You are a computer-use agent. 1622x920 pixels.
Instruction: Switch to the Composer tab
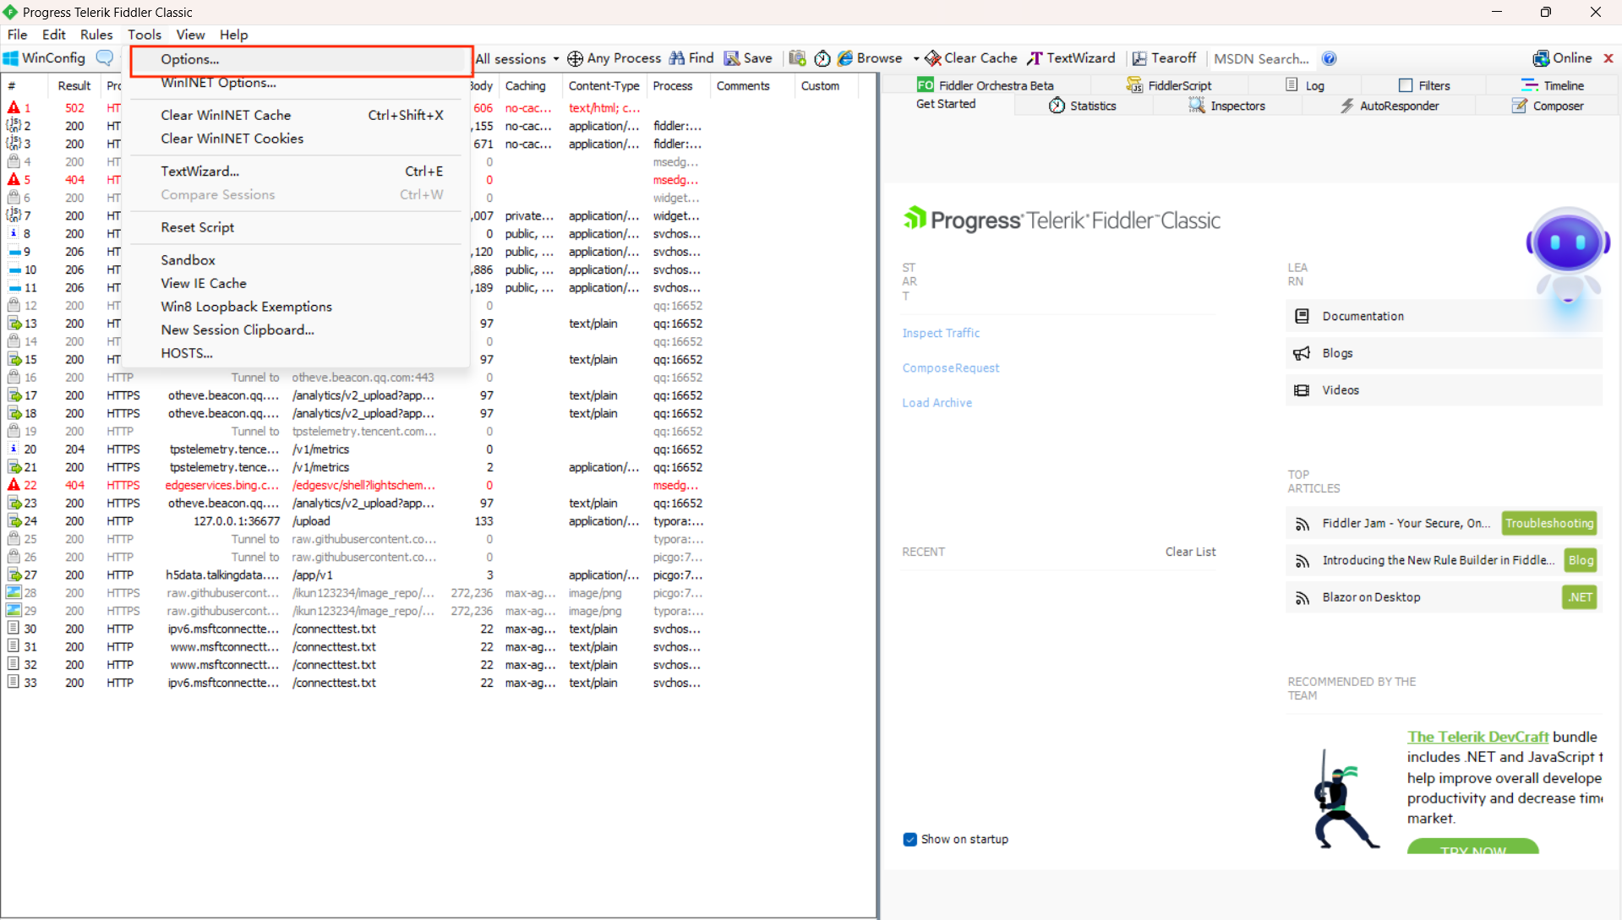coord(1548,106)
